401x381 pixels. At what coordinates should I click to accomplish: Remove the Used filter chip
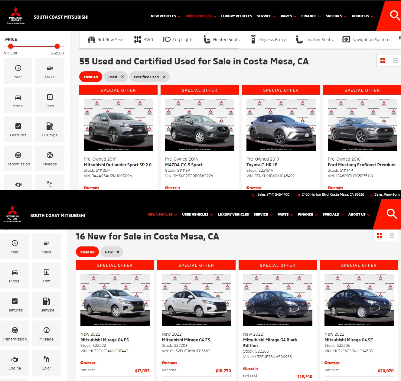point(122,77)
